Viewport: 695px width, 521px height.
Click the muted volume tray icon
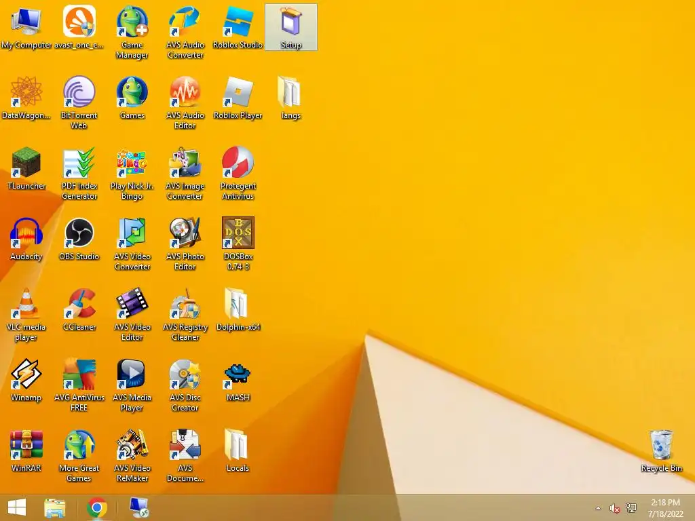[x=614, y=508]
